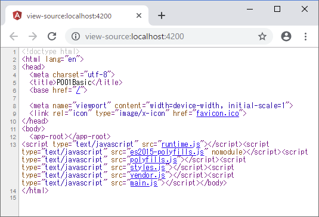This screenshot has height=217, width=319.
Task: Click the <app-root></app-root> element text
Action: (x=70, y=137)
